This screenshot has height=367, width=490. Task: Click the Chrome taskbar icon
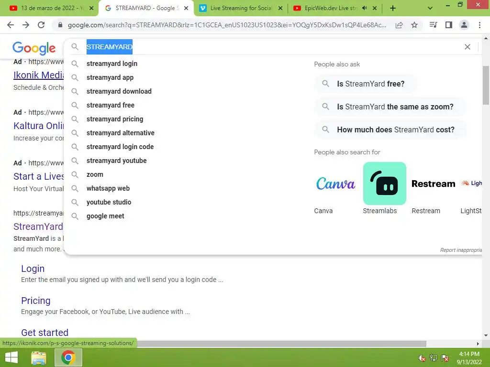[x=68, y=357]
